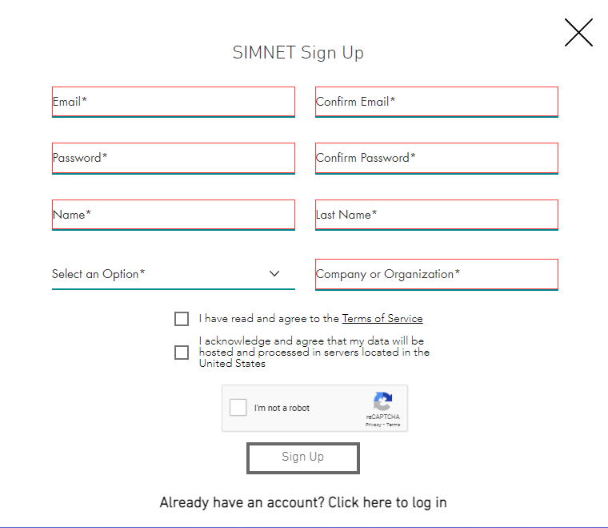Click the Name text field
Screen dimensions: 608x528
point(173,215)
